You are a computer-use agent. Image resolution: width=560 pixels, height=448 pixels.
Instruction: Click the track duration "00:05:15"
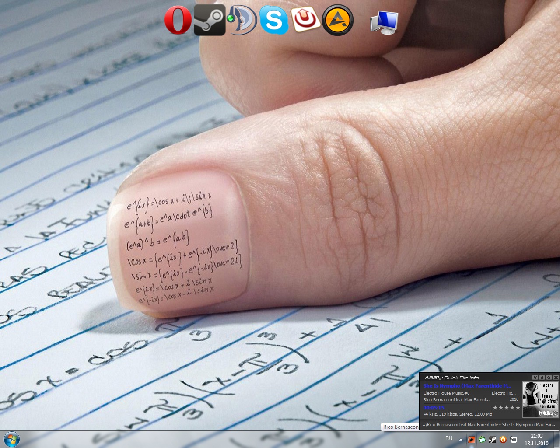[x=434, y=407]
